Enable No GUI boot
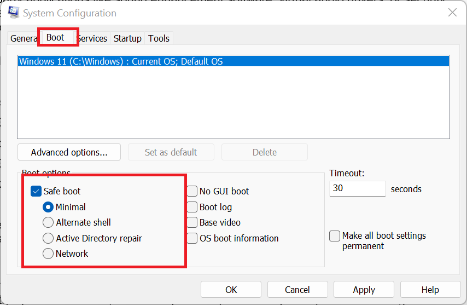467x305 pixels. [x=192, y=191]
